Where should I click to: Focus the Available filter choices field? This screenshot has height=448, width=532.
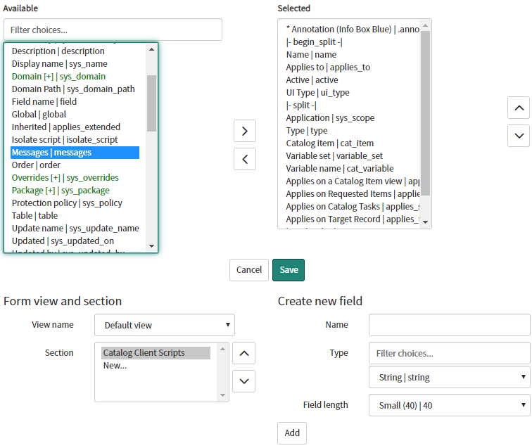tap(113, 30)
